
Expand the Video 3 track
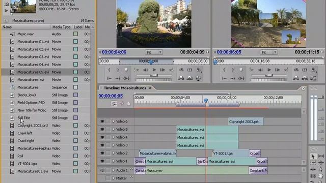click(x=113, y=145)
